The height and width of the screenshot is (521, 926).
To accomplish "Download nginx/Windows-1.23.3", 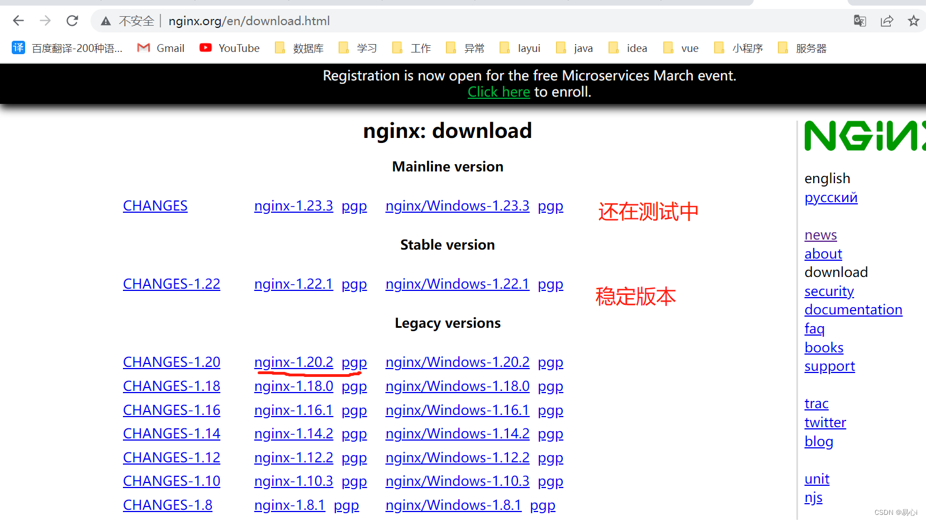I will (x=457, y=206).
